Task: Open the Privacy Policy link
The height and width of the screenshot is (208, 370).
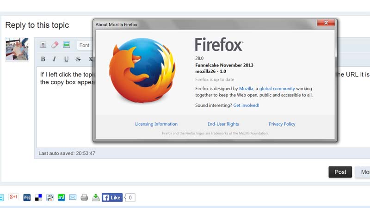Action: click(x=282, y=124)
